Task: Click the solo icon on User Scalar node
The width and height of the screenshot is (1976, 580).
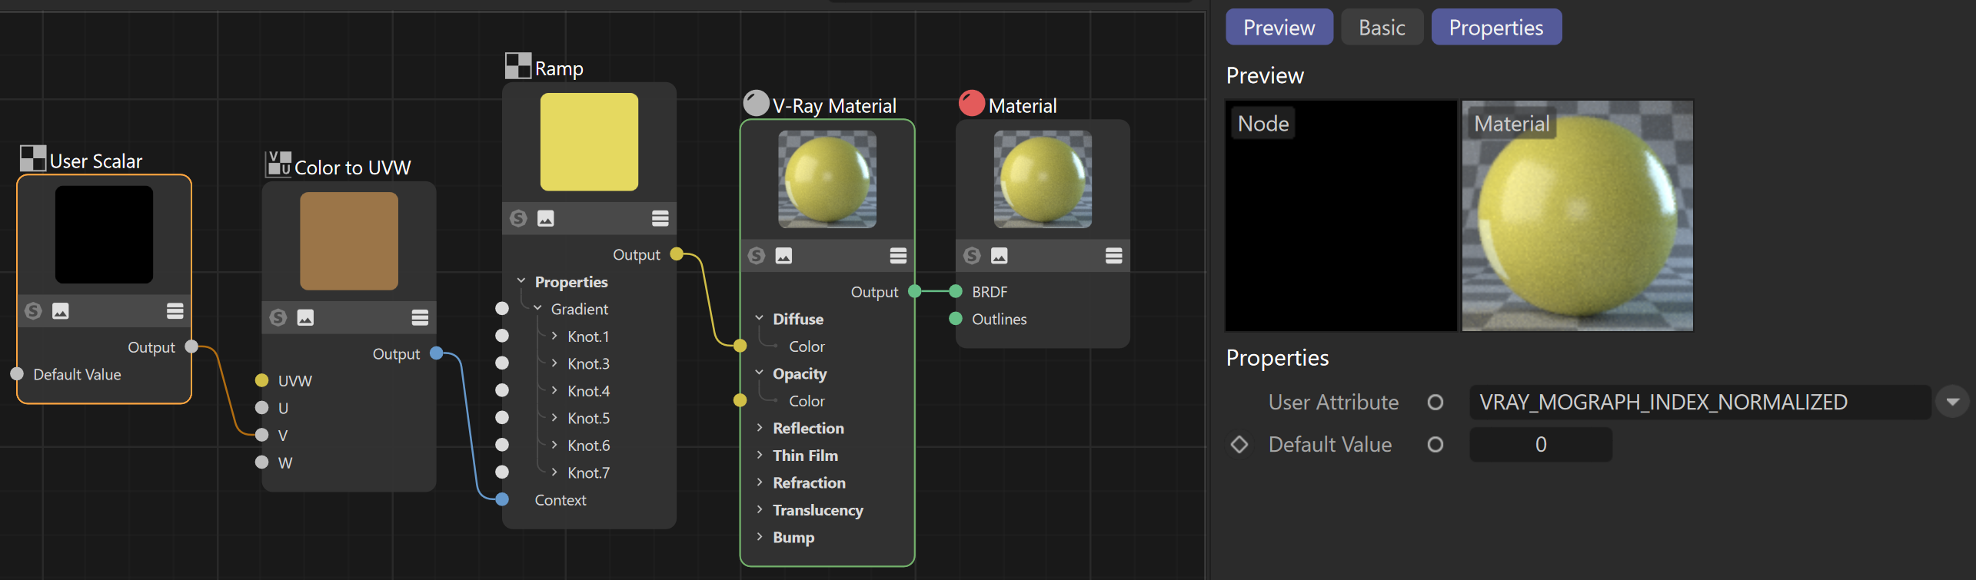Action: coord(33,311)
